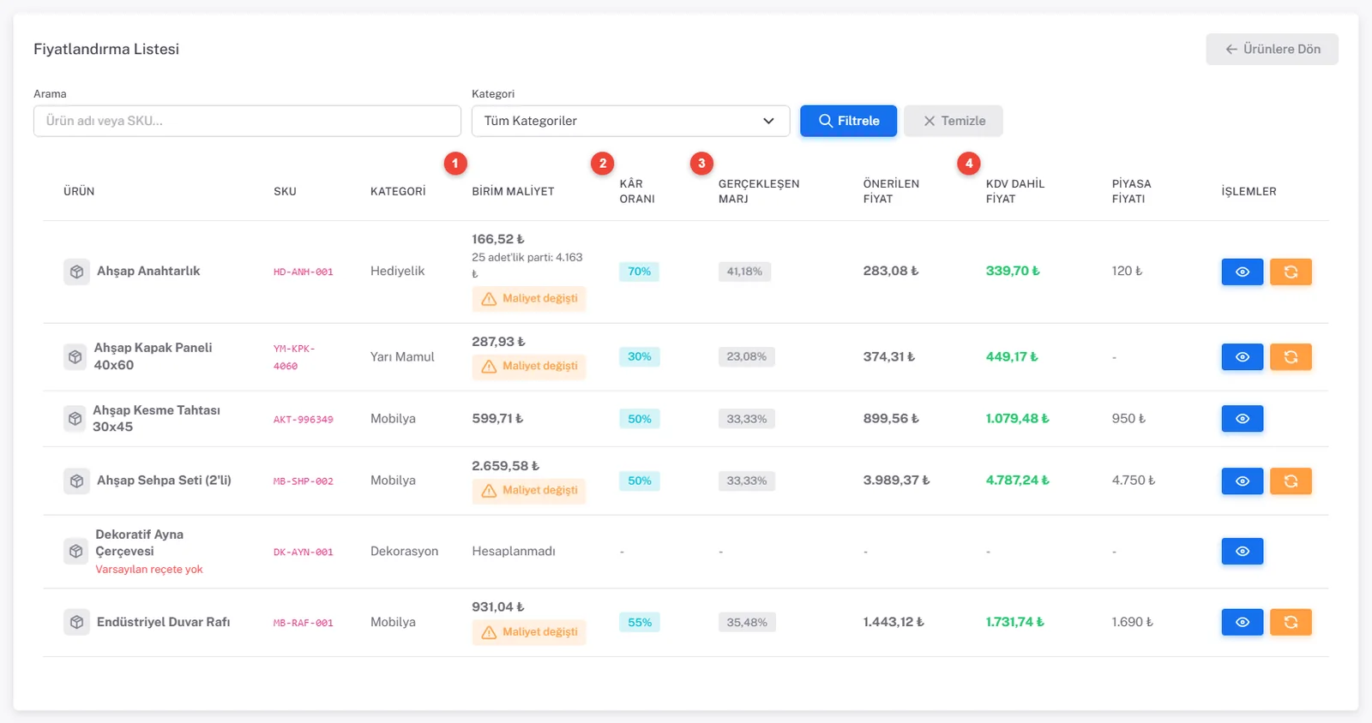Click product box icon beside Ahşap Kesme Tahtası

(75, 419)
